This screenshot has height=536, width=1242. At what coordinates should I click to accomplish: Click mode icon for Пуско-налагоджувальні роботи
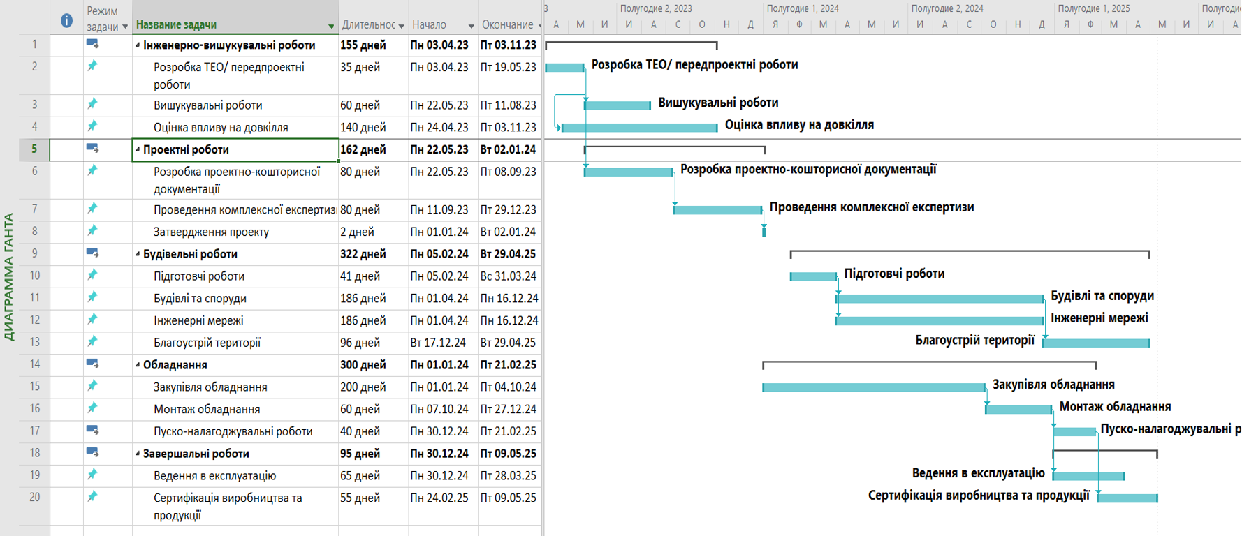(92, 431)
